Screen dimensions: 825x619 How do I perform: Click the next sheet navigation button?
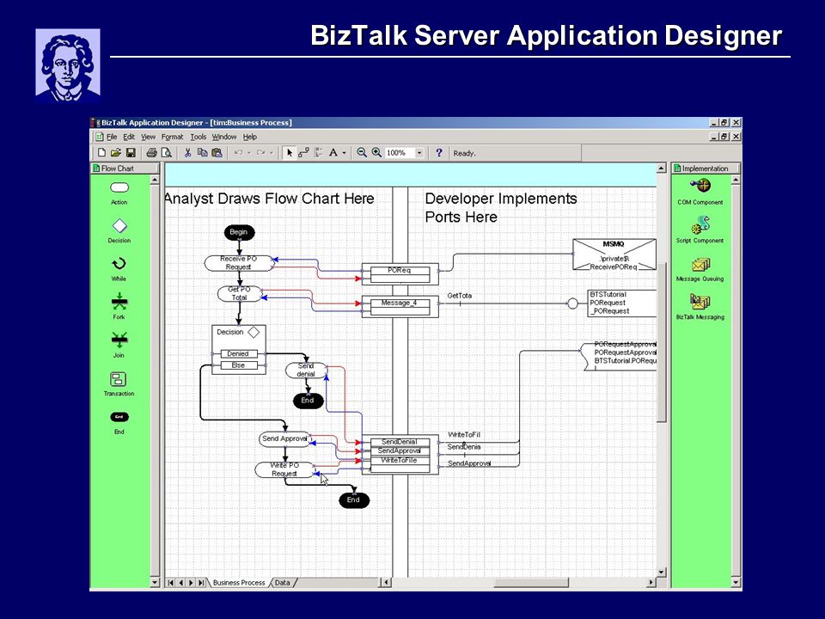click(x=191, y=583)
